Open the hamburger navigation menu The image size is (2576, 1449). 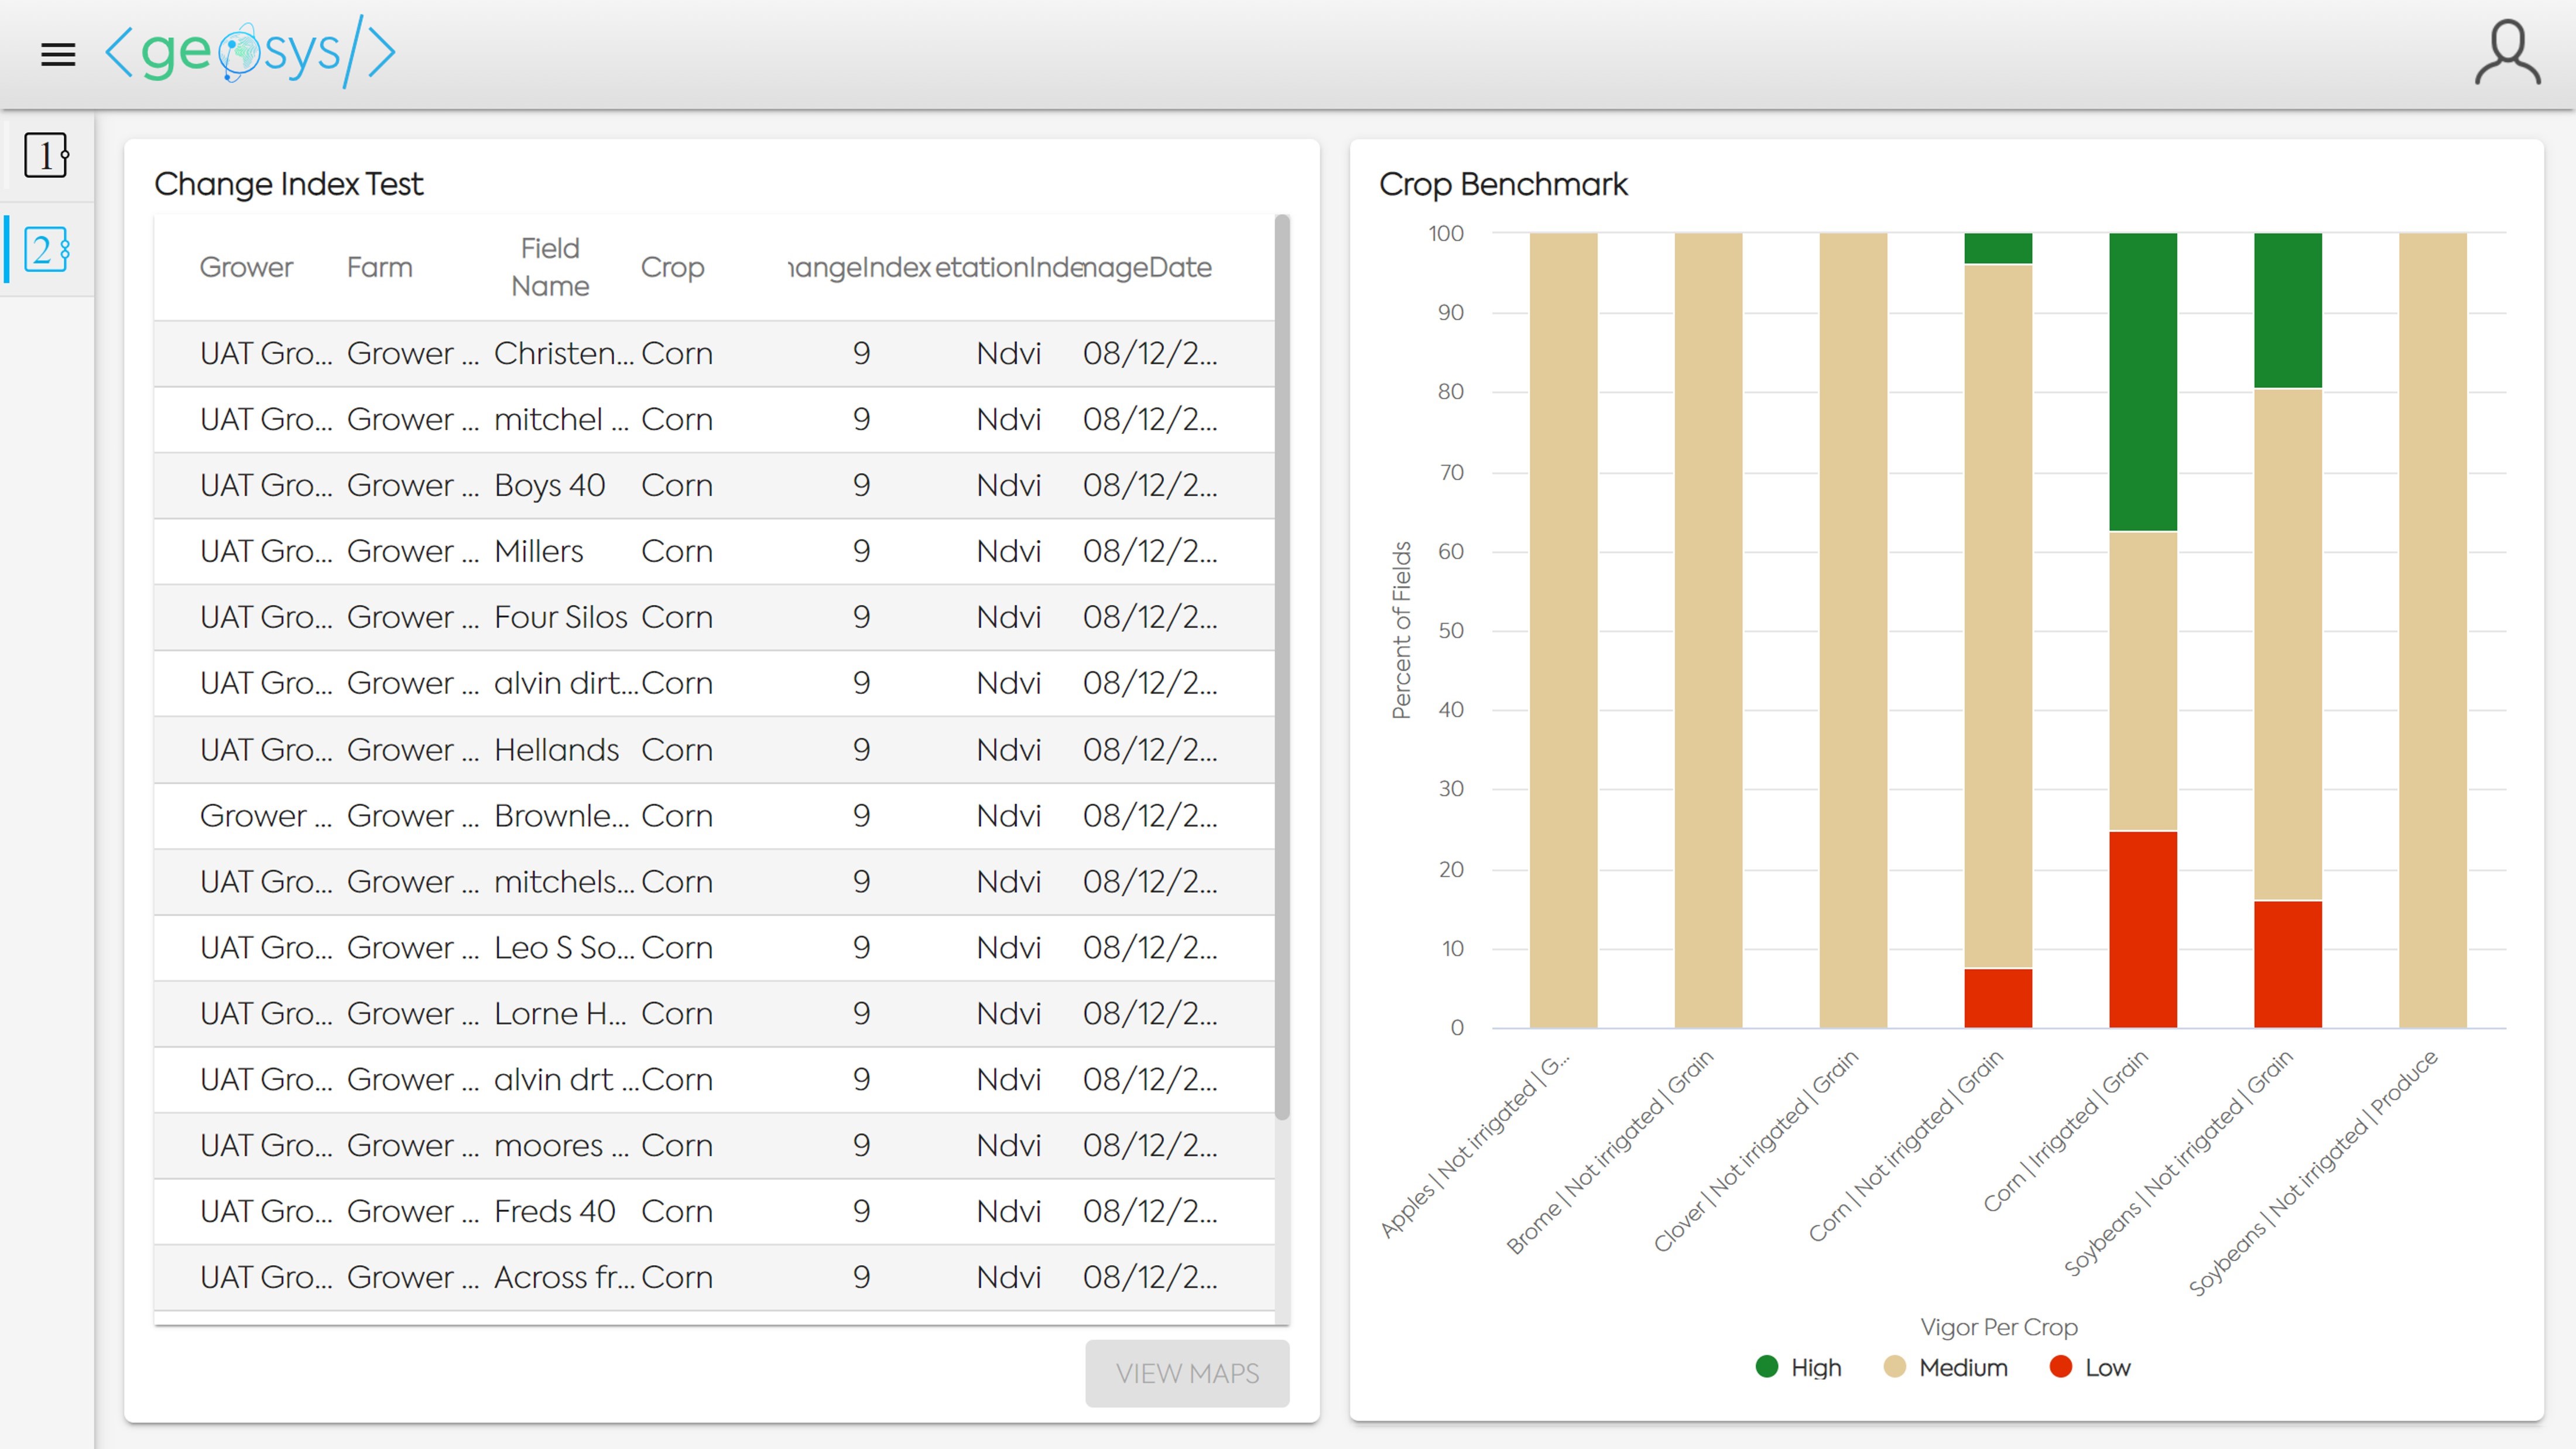coord(58,54)
